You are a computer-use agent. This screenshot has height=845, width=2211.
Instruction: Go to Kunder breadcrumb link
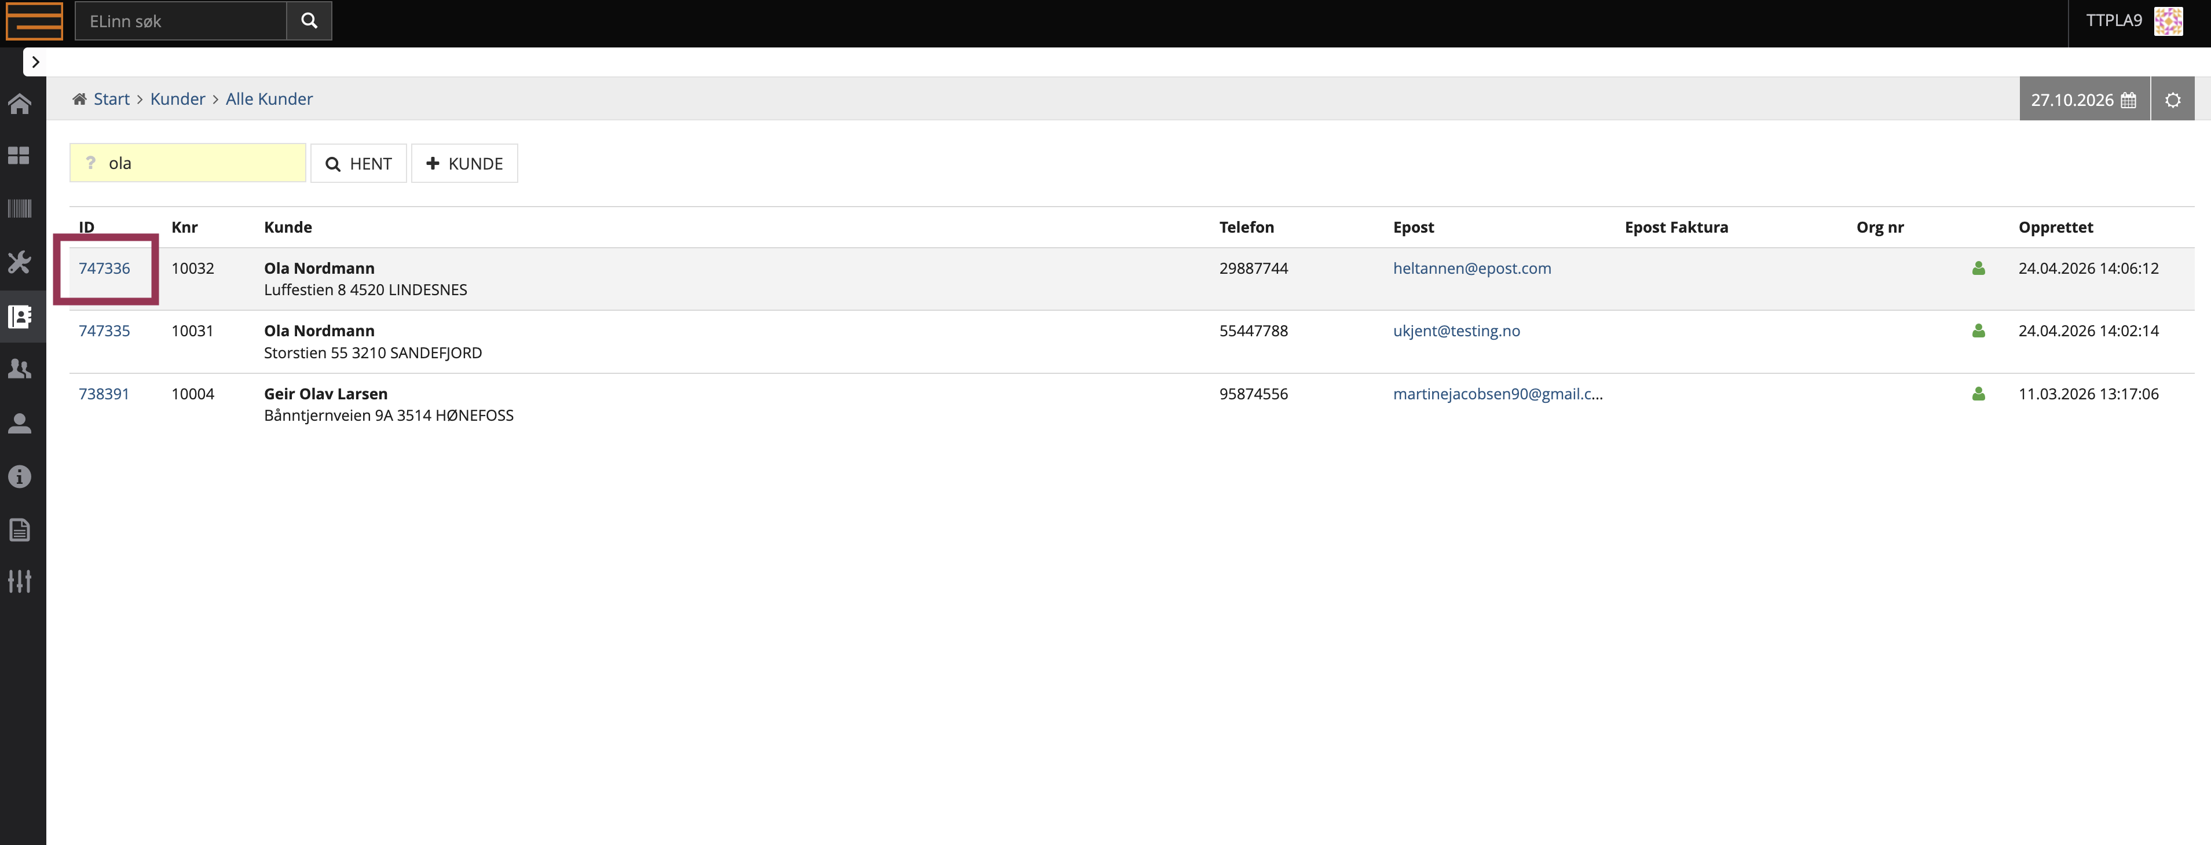coord(178,98)
